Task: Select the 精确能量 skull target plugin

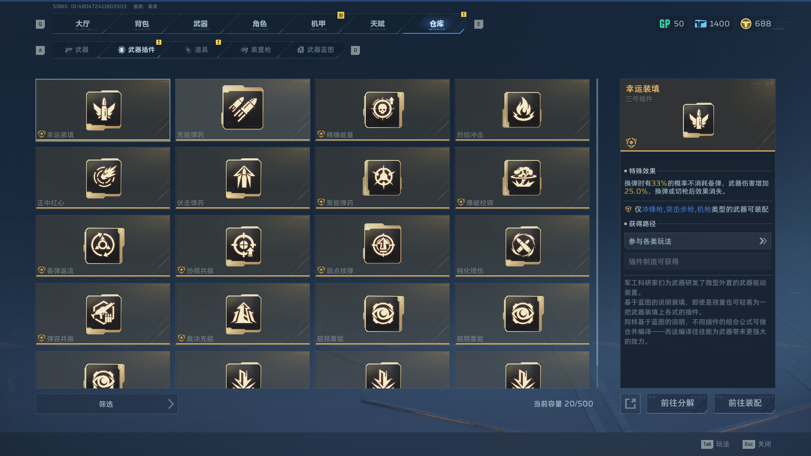Action: [383, 110]
